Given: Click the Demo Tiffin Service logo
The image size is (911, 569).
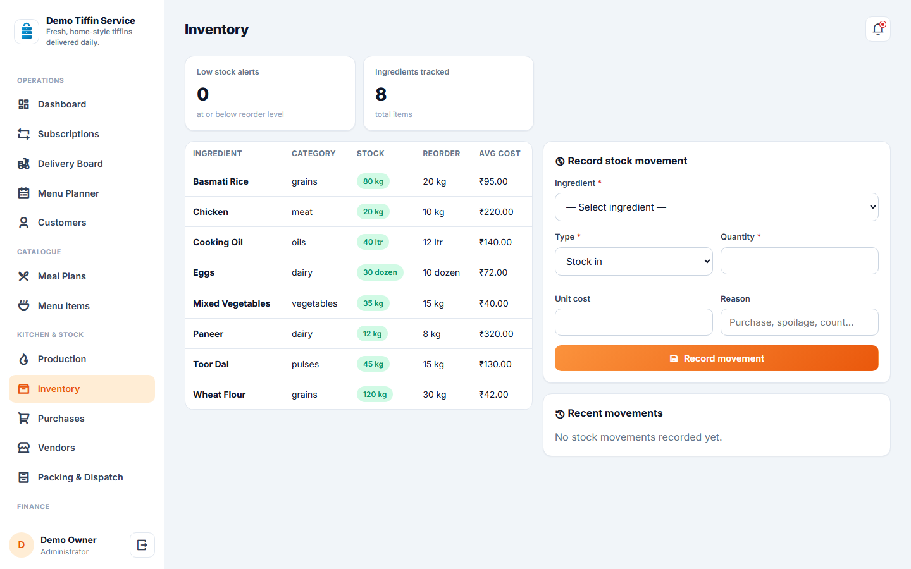Looking at the screenshot, I should [x=27, y=31].
